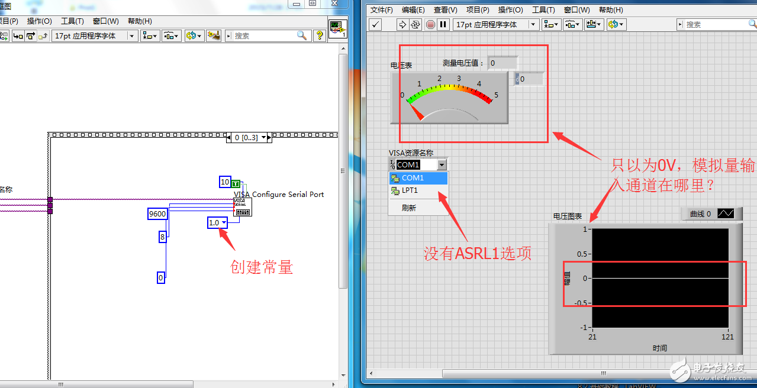This screenshot has width=757, height=388.
Task: Open the 编辑(E) menu
Action: (x=413, y=10)
